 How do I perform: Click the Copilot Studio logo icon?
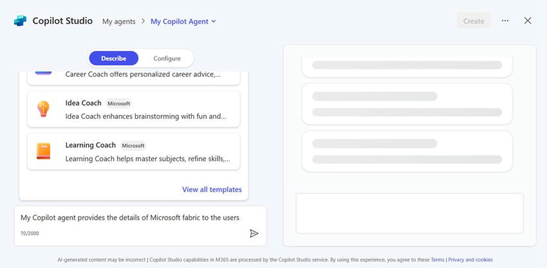21,21
